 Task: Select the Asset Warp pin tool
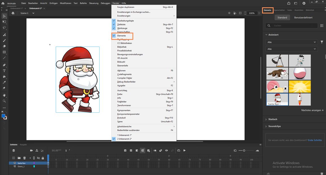[4, 88]
